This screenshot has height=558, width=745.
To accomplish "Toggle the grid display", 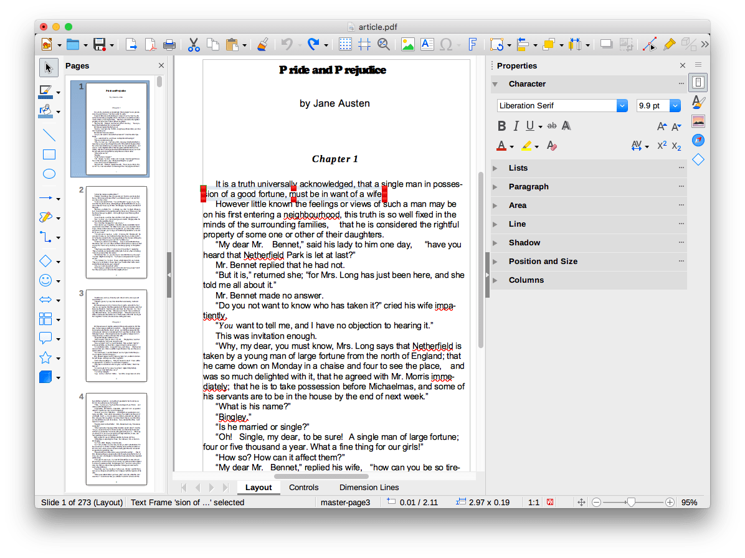I will [x=344, y=44].
